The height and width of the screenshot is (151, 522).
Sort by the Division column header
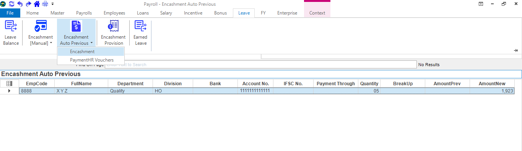173,83
